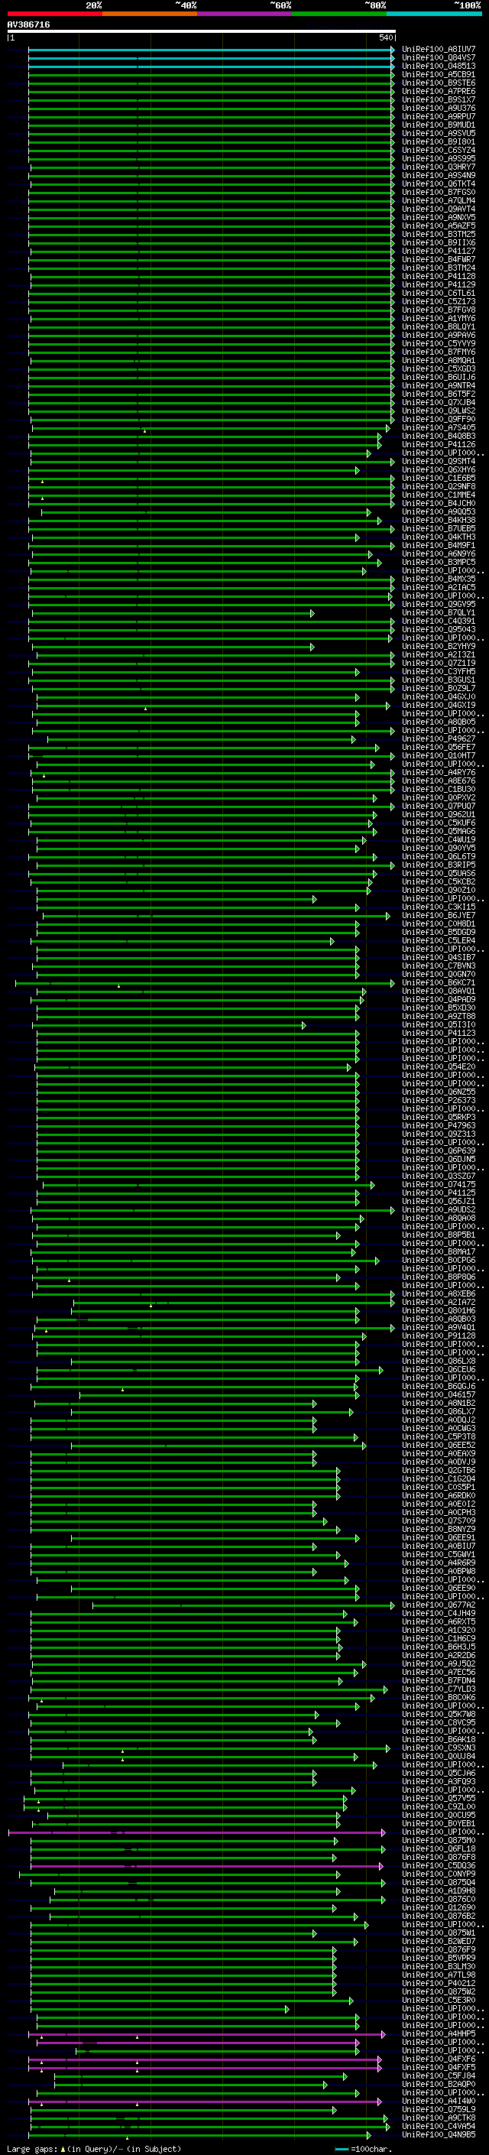The width and height of the screenshot is (489, 2155).
Task: Open hit UniRef100_Q9SMT4
Action: click(439, 461)
